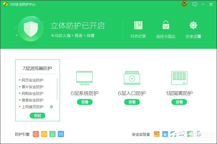This screenshot has height=144, width=217.
Task: Open 信任与阻止 trust and block lock icon
Action: coord(166,26)
